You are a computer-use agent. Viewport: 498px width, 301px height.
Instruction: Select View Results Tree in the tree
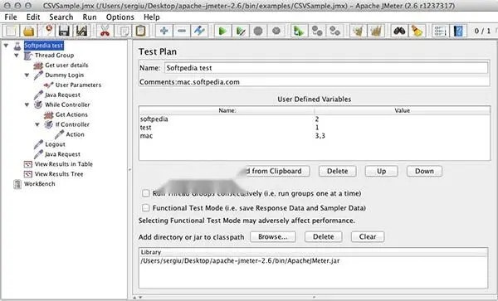[59, 174]
